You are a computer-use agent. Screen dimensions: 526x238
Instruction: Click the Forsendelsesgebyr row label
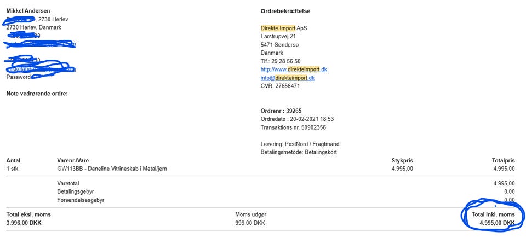click(80, 200)
